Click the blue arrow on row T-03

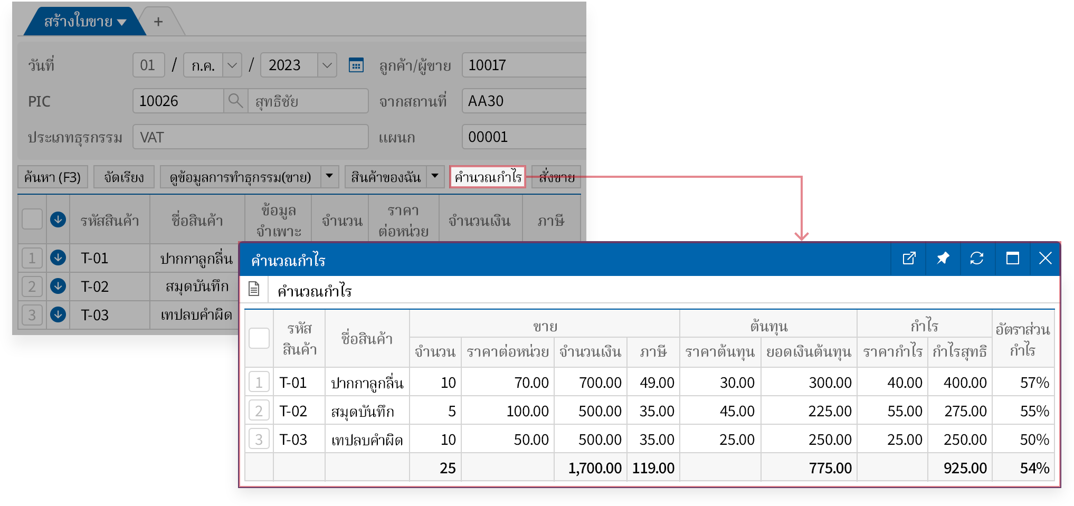pyautogui.click(x=58, y=315)
